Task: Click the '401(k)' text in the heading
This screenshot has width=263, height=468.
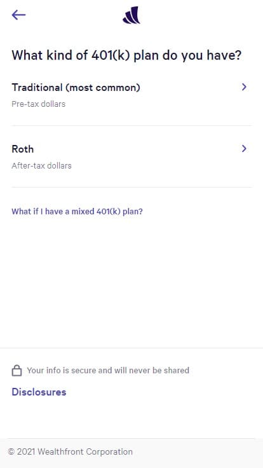Action: coord(111,56)
